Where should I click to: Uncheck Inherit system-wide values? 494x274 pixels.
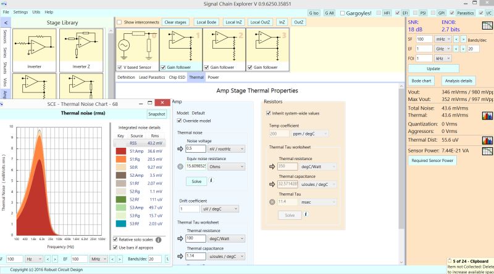click(x=268, y=113)
